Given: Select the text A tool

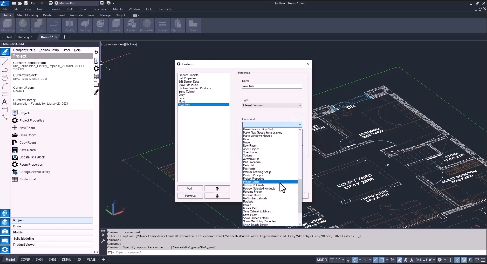Looking at the screenshot, I should (5, 101).
